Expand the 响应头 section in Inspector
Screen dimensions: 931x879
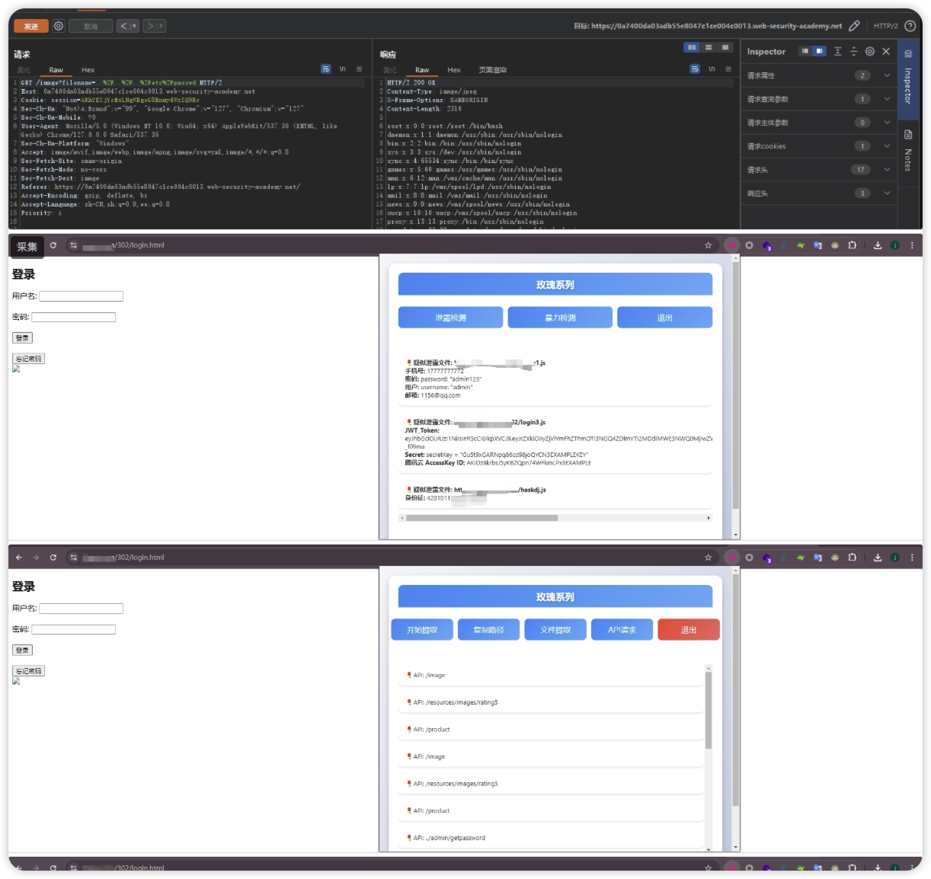click(887, 193)
